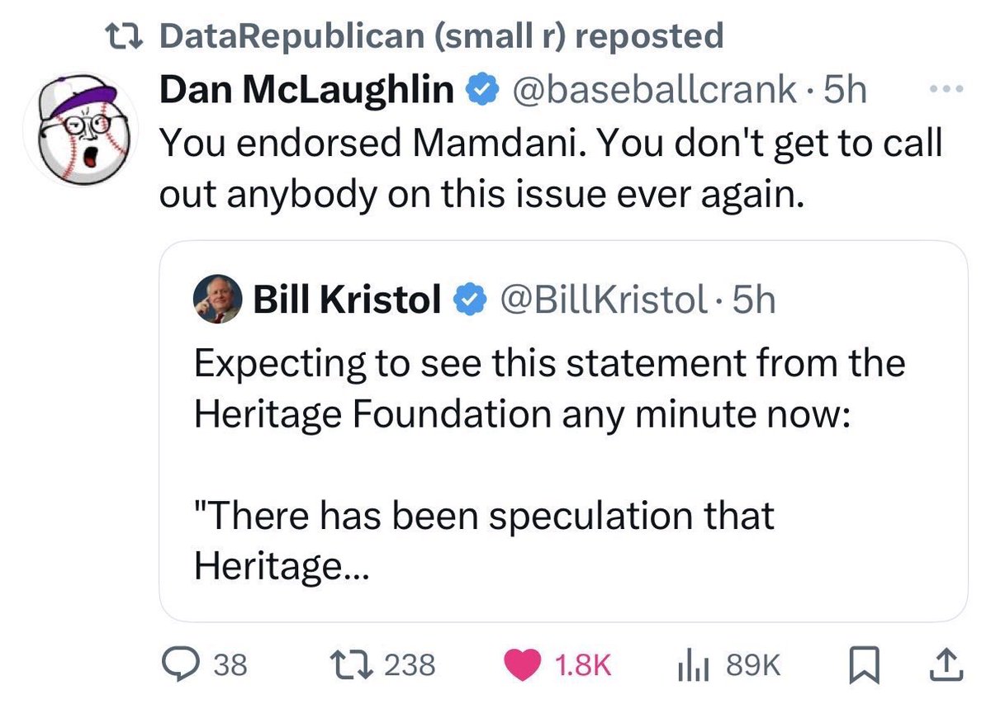Unlike the post via pink heart
Screen dimensions: 991x704
(522, 665)
